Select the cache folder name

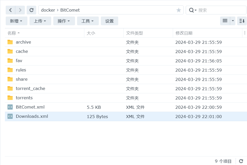click(x=22, y=51)
